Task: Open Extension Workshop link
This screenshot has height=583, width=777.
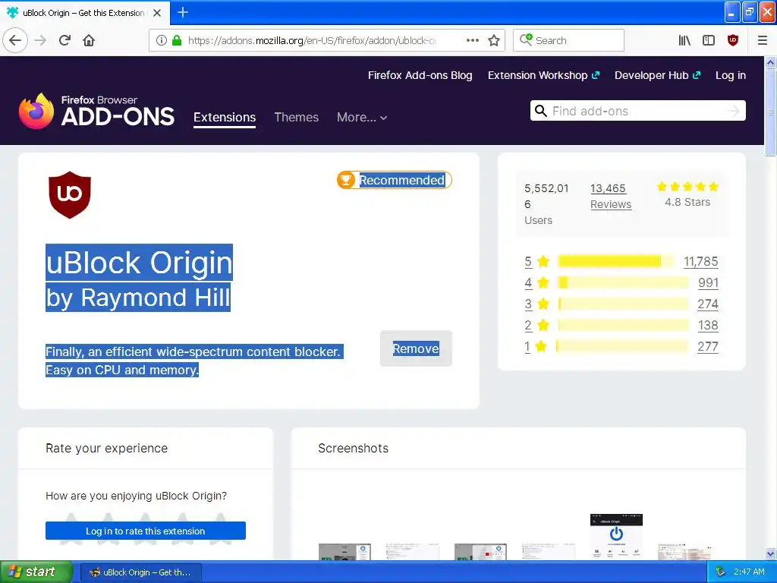Action: pyautogui.click(x=543, y=75)
